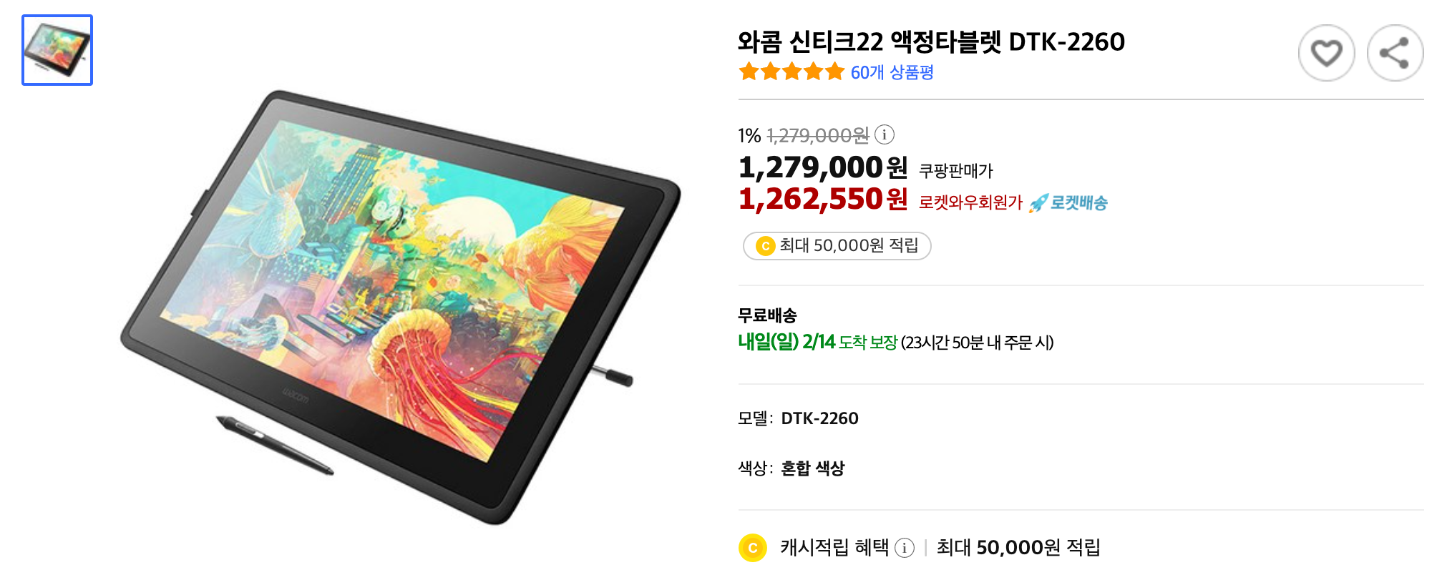
Task: Open the share options icon
Action: tap(1394, 54)
